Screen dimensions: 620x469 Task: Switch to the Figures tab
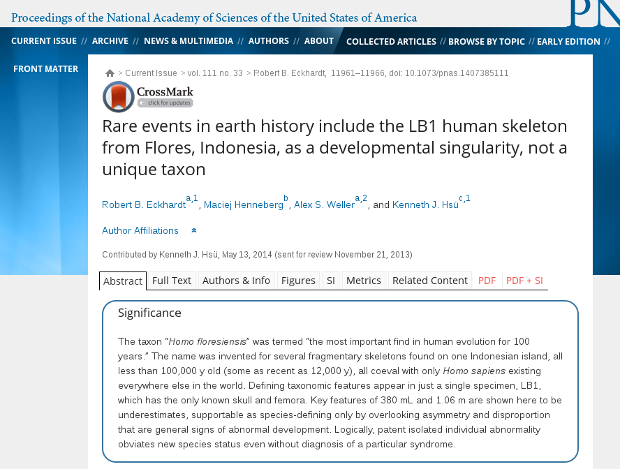point(298,281)
